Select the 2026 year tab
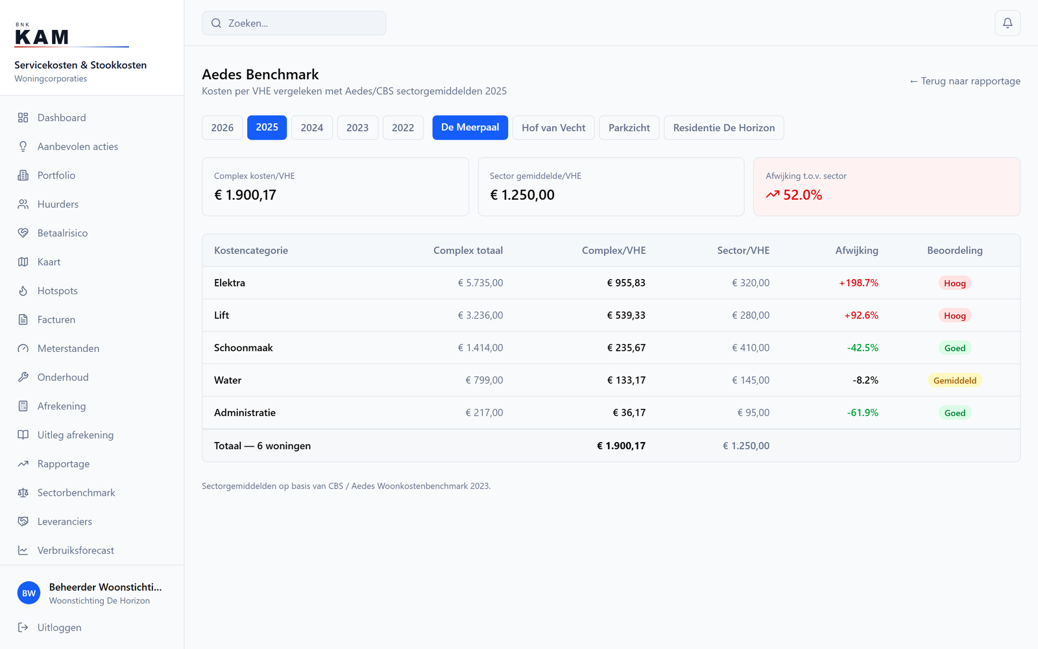Image resolution: width=1038 pixels, height=649 pixels. click(223, 128)
